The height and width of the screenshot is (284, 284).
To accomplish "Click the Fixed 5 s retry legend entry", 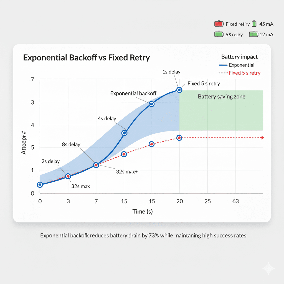I will 239,73.
